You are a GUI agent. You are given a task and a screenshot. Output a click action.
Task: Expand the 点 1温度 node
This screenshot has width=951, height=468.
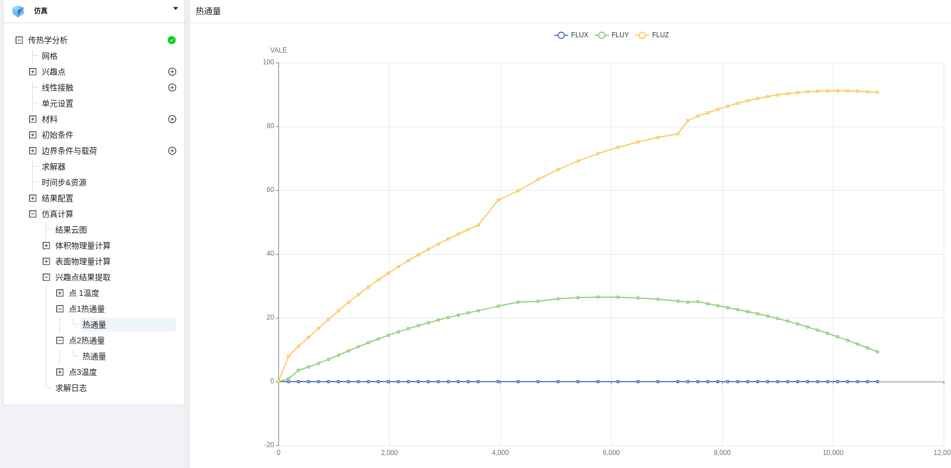click(x=60, y=293)
